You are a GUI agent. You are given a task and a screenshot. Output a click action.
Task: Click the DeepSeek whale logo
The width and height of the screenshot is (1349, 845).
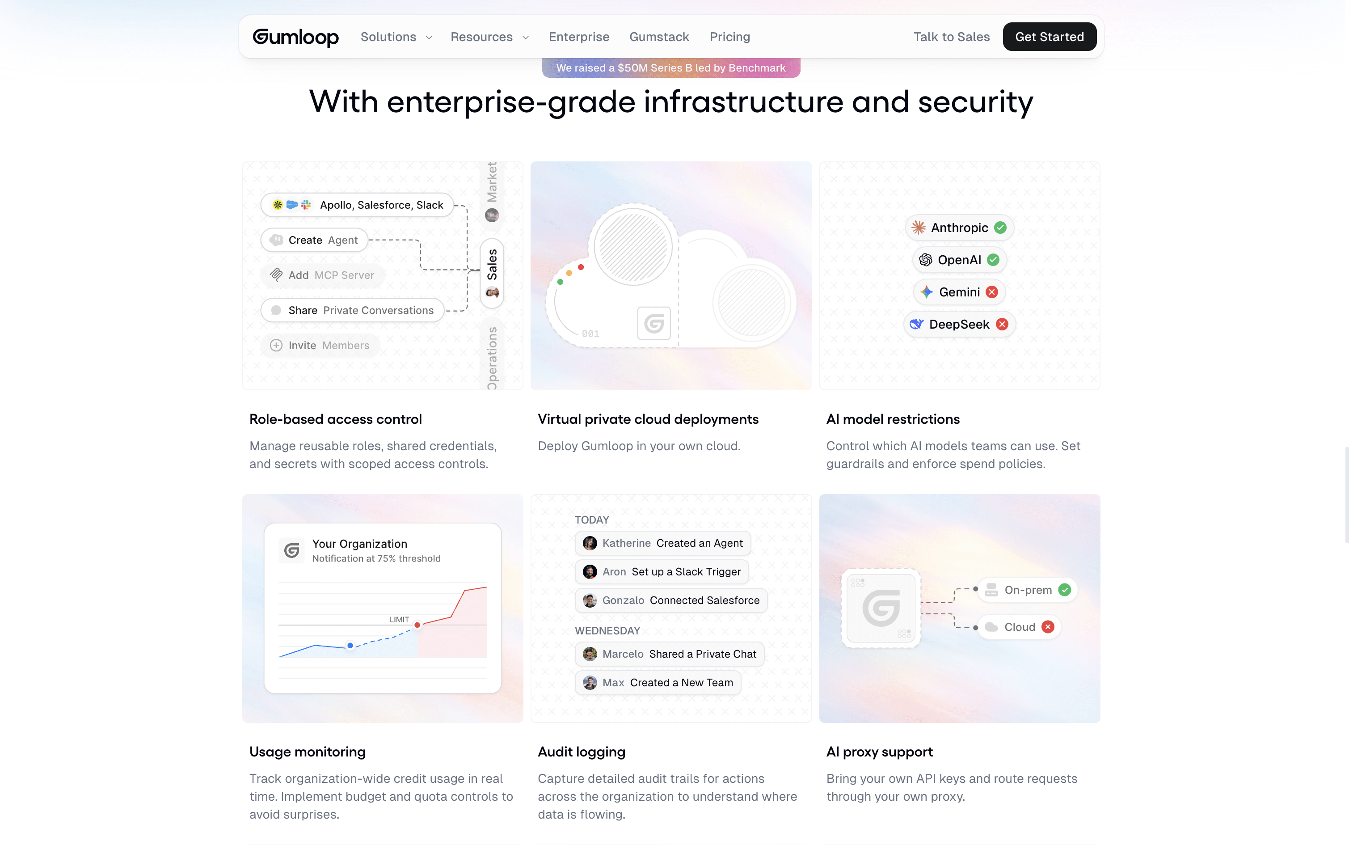917,324
